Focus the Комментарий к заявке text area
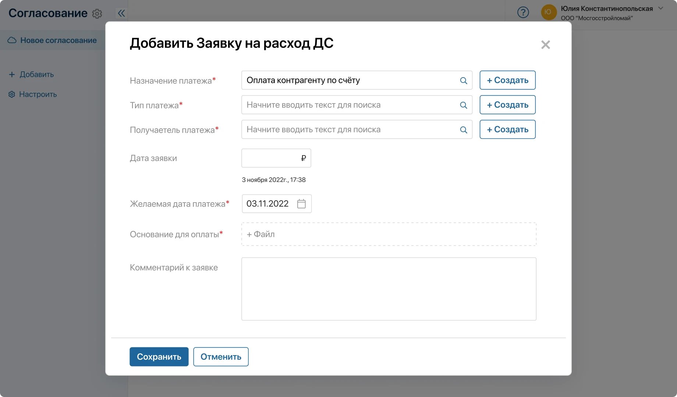 (389, 289)
